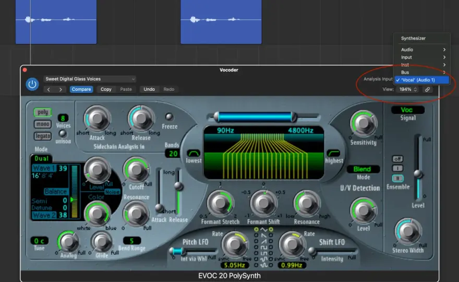This screenshot has width=459, height=282.
Task: Click the Tune 0 c field
Action: click(39, 241)
